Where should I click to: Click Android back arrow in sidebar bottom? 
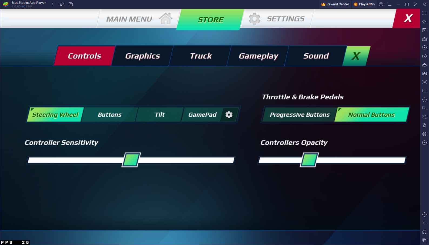point(424,223)
